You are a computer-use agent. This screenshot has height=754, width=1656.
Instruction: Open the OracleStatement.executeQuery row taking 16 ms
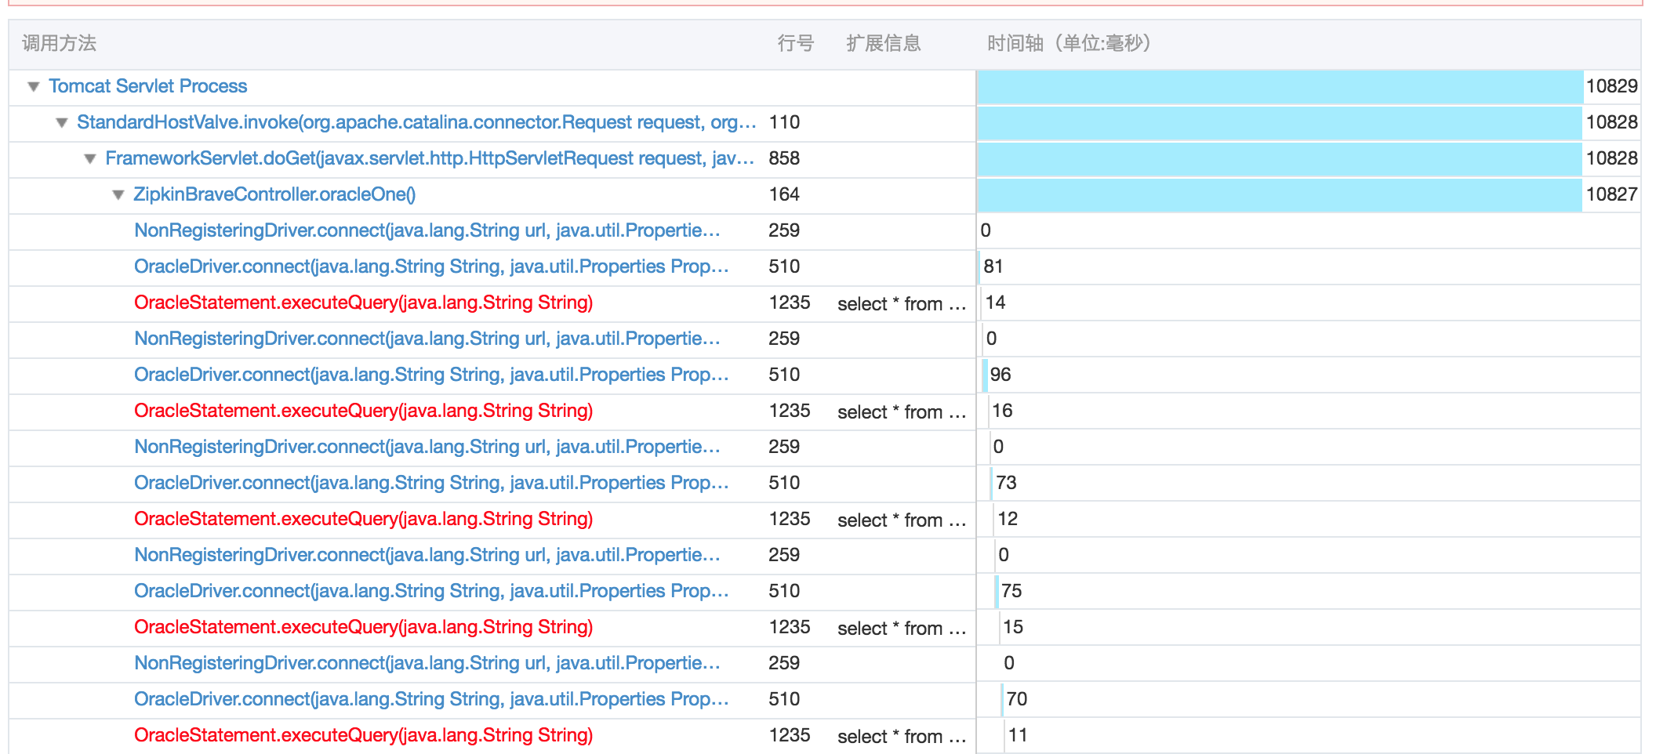pyautogui.click(x=363, y=411)
